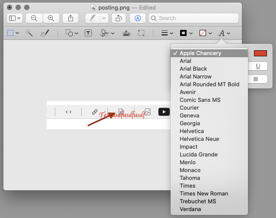Expand the Fill Color dropdown chevron
The width and height of the screenshot is (276, 218).
[x=210, y=33]
